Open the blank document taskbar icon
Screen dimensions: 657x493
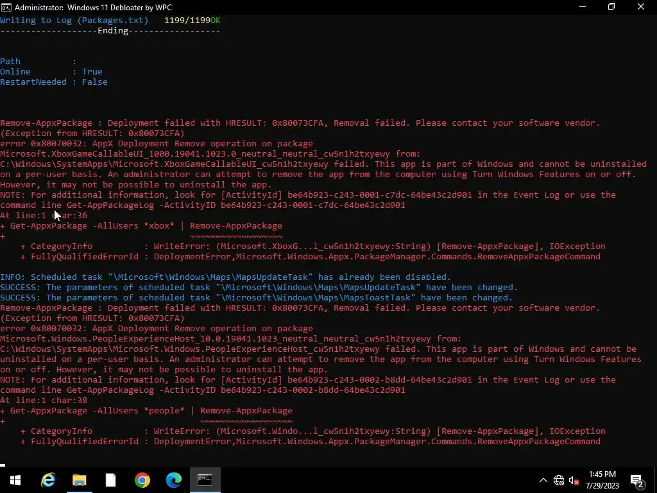[110, 480]
